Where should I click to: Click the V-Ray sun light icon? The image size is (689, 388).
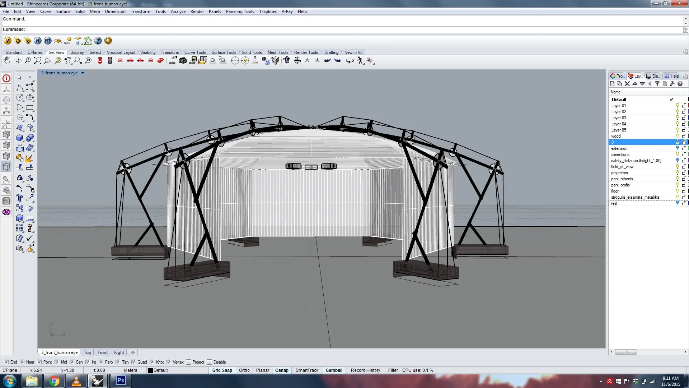(x=68, y=41)
